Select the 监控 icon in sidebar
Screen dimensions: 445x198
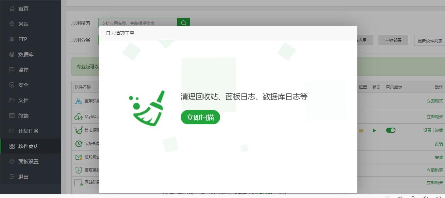(11, 70)
